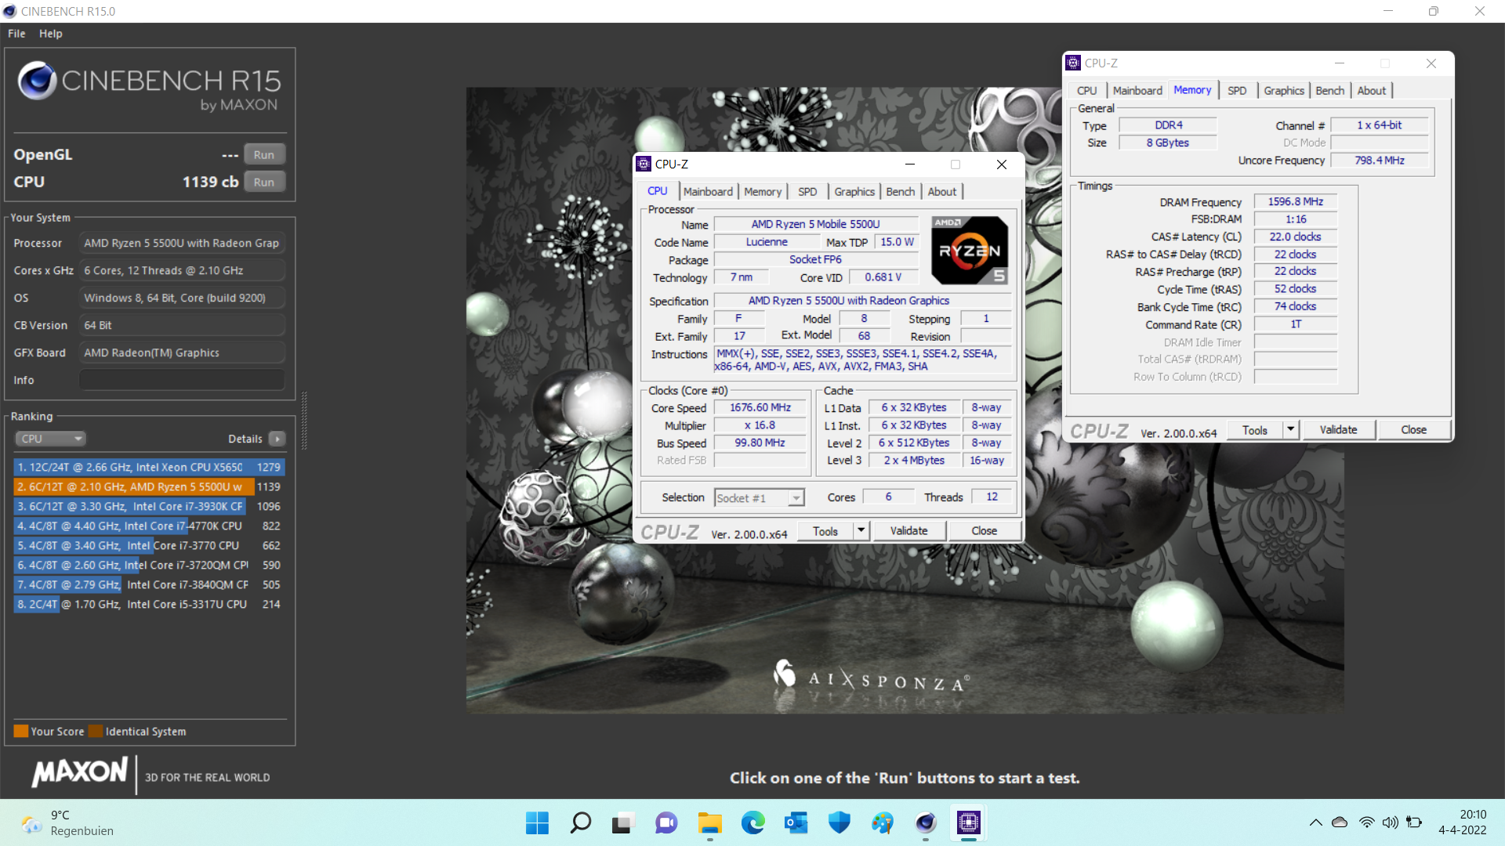The image size is (1505, 846).
Task: Open Wi-Fi network tray icon
Action: click(x=1366, y=822)
